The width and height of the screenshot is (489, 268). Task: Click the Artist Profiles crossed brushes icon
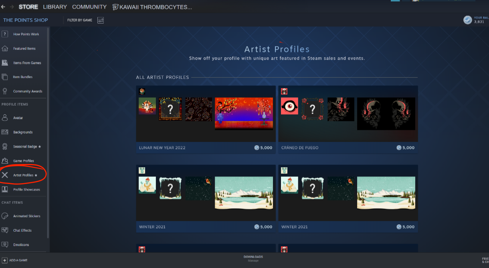tap(5, 175)
